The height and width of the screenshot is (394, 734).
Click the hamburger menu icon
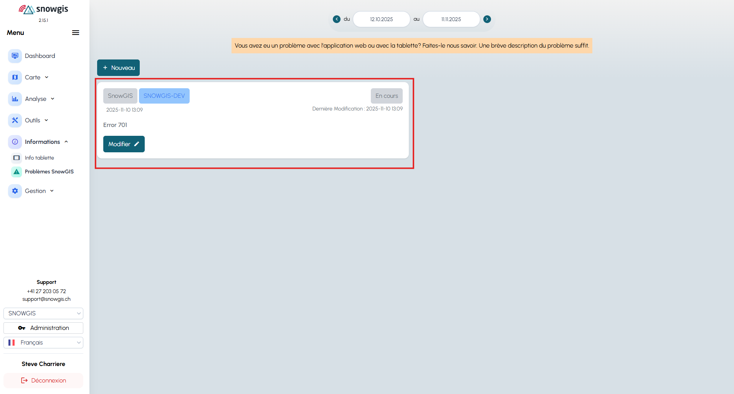click(76, 33)
